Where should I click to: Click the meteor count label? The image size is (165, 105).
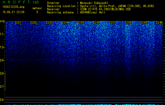click(x=37, y=8)
